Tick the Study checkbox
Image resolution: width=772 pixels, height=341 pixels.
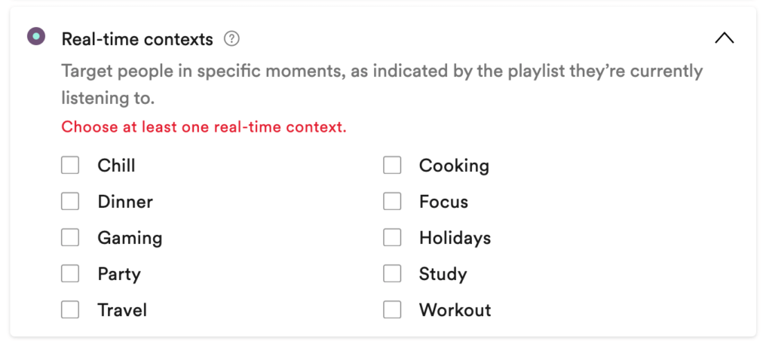tap(392, 274)
